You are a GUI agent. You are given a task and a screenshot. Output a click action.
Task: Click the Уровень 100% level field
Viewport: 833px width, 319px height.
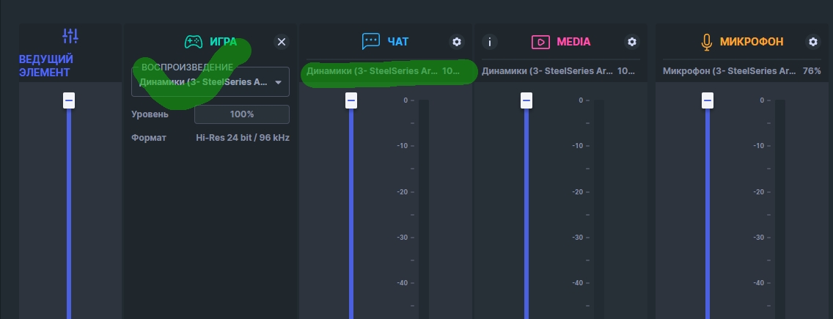pyautogui.click(x=241, y=114)
